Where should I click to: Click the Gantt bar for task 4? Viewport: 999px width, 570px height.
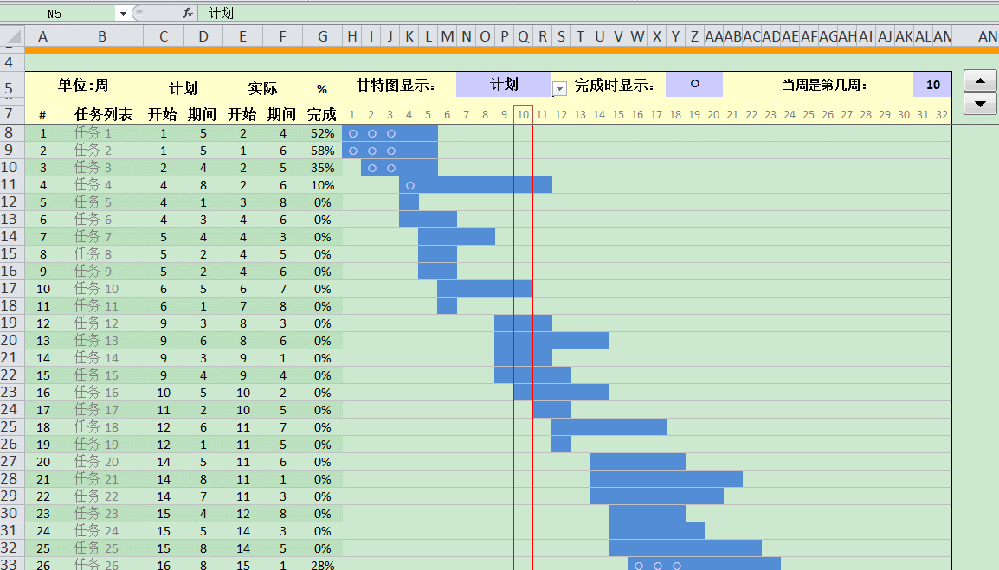click(x=475, y=185)
